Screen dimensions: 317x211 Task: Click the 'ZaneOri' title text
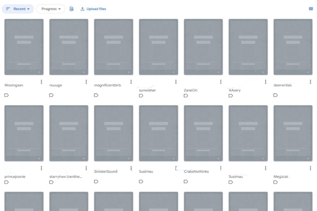[191, 90]
